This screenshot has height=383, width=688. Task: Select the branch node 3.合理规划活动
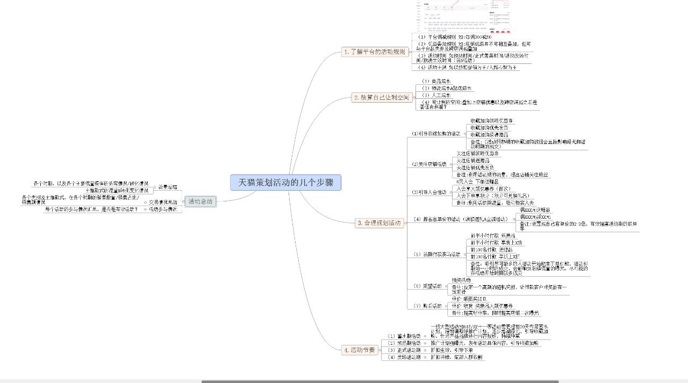379,223
